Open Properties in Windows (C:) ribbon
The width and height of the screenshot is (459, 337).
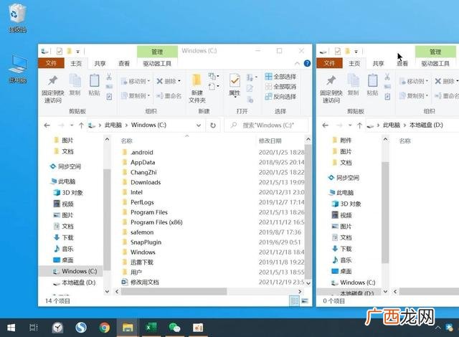[x=235, y=85]
